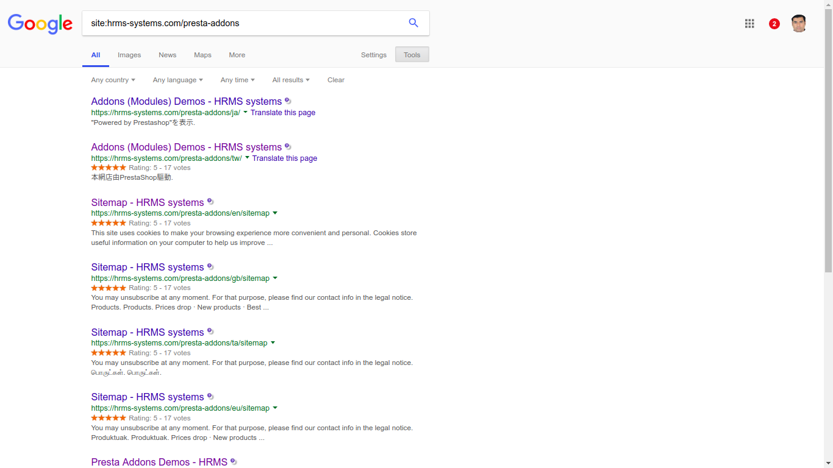Open dropdown arrow after eu/sitemap URL
Screen dimensions: 833x468
[x=275, y=408]
